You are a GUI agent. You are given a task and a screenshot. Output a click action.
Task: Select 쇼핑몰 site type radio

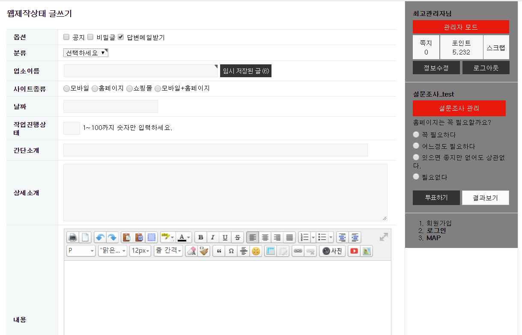click(129, 89)
